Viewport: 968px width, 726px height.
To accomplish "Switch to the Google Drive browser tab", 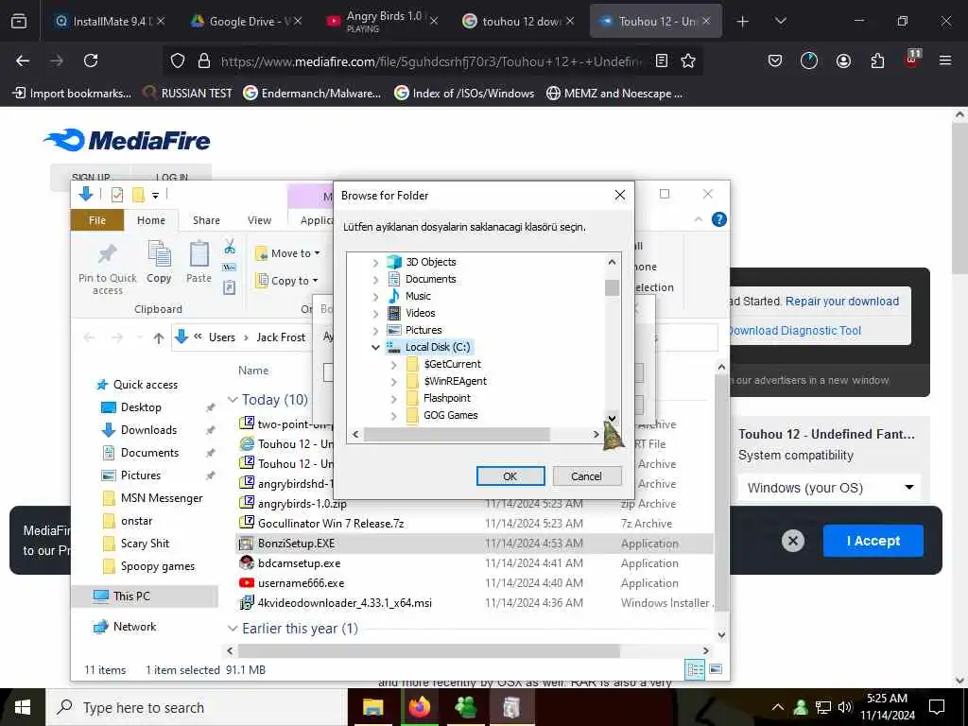I will [245, 21].
